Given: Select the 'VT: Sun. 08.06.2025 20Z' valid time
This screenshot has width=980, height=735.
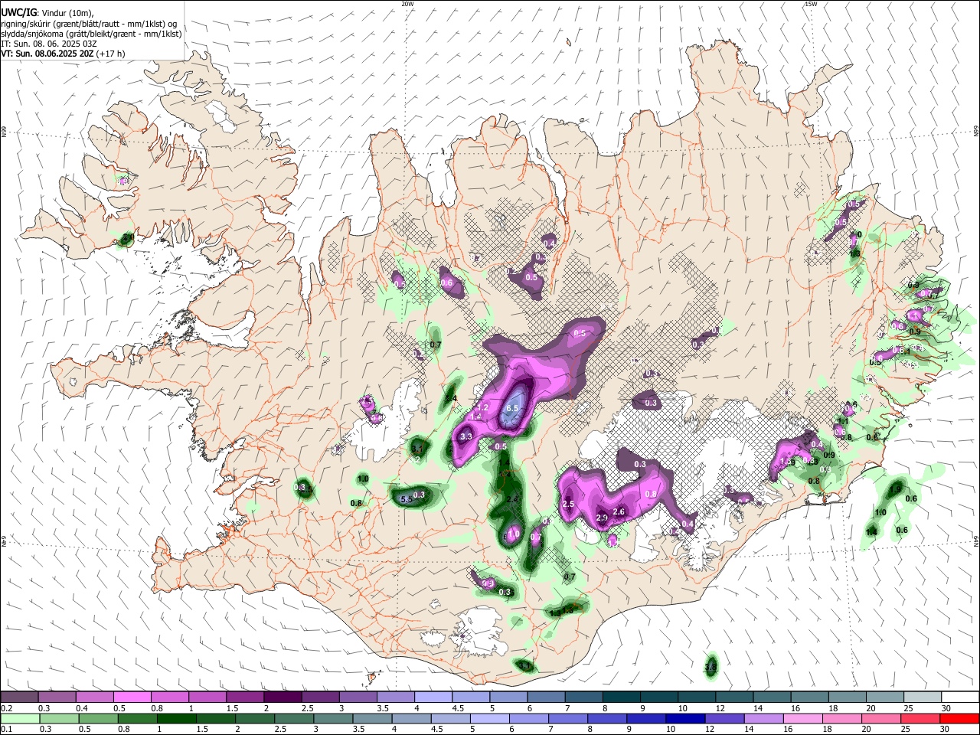Looking at the screenshot, I should click(x=47, y=54).
